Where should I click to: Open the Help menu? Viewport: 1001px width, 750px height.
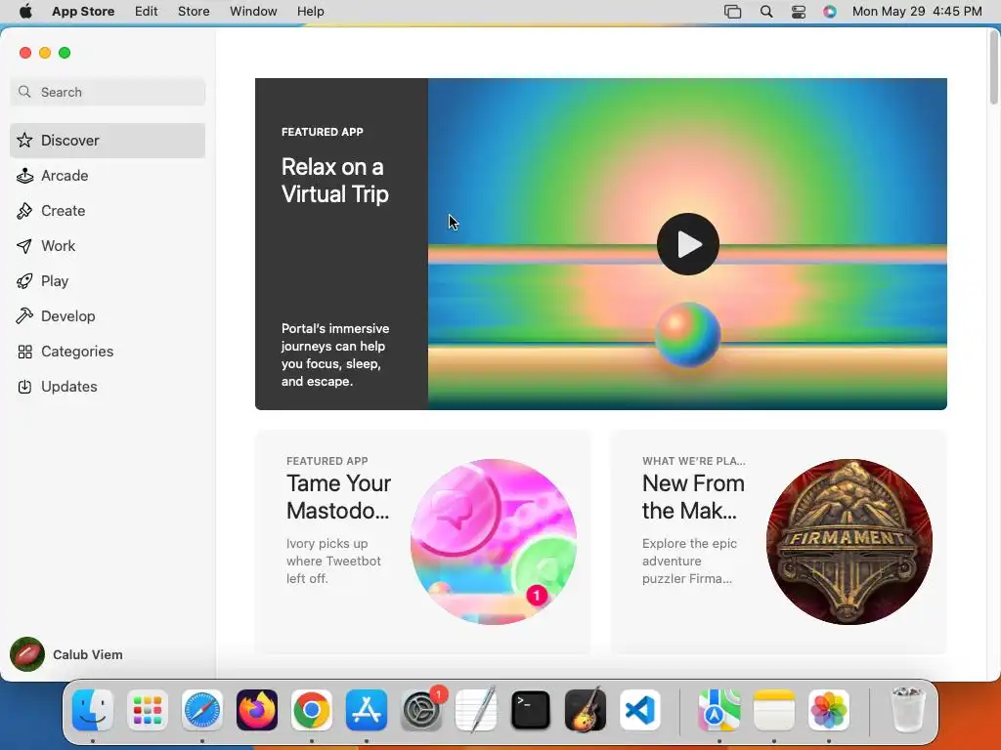[x=310, y=12]
